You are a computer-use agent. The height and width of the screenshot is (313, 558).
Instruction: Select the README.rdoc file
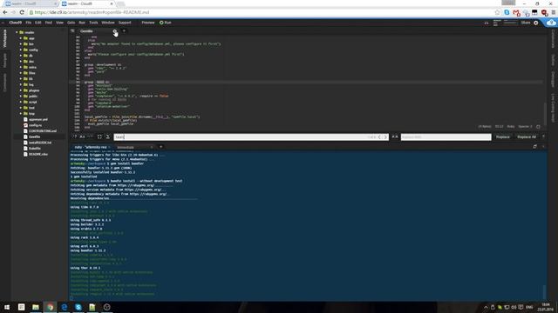pos(38,155)
